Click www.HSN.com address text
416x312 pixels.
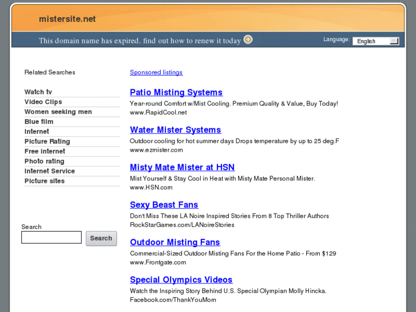click(151, 187)
